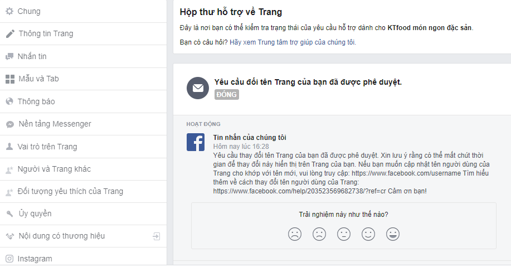Open the Hãy xem Trung tâm trợ giúp link
Image resolution: width=511 pixels, height=267 pixels.
coord(293,42)
